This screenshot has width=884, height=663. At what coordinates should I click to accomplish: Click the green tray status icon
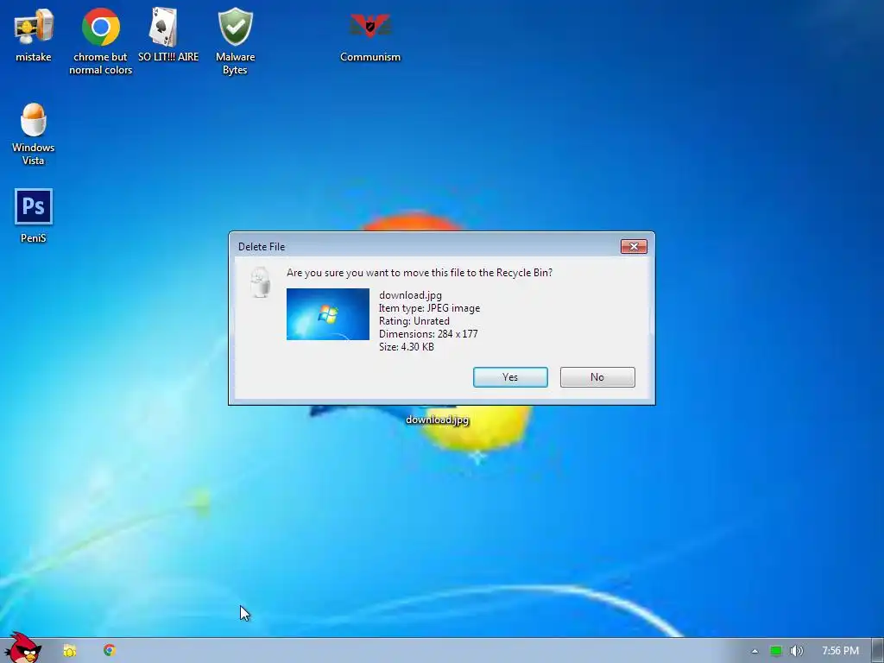point(776,651)
